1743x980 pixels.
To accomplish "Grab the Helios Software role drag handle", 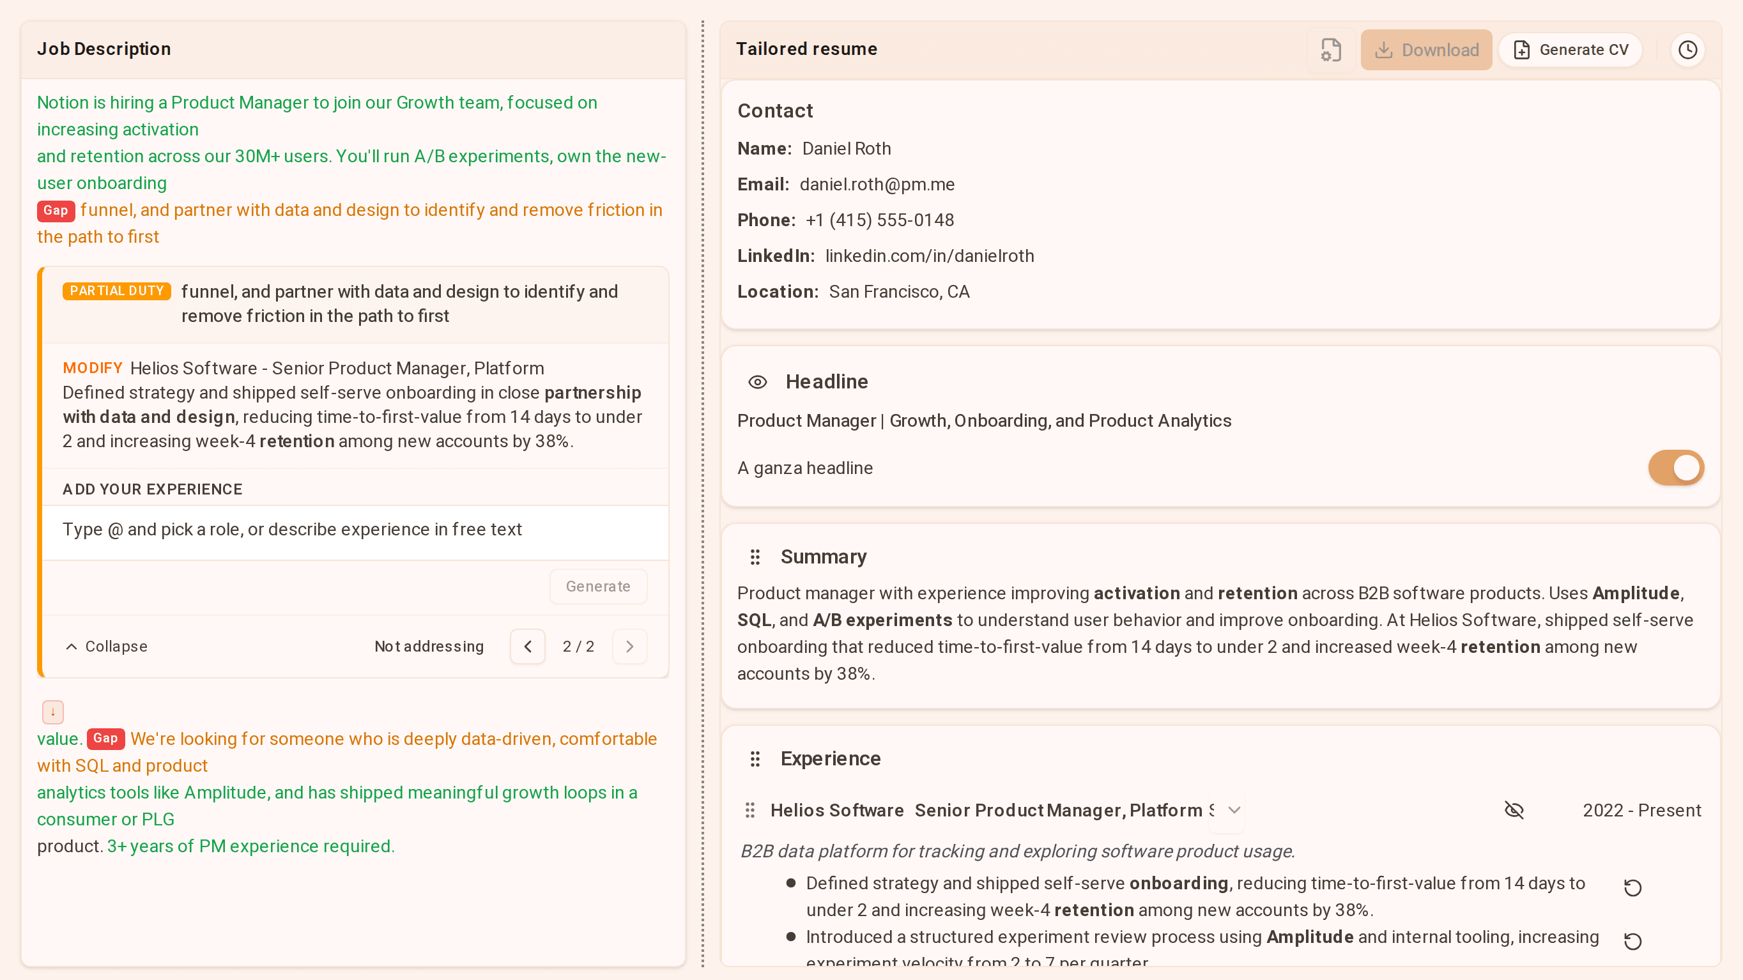I will 749,810.
